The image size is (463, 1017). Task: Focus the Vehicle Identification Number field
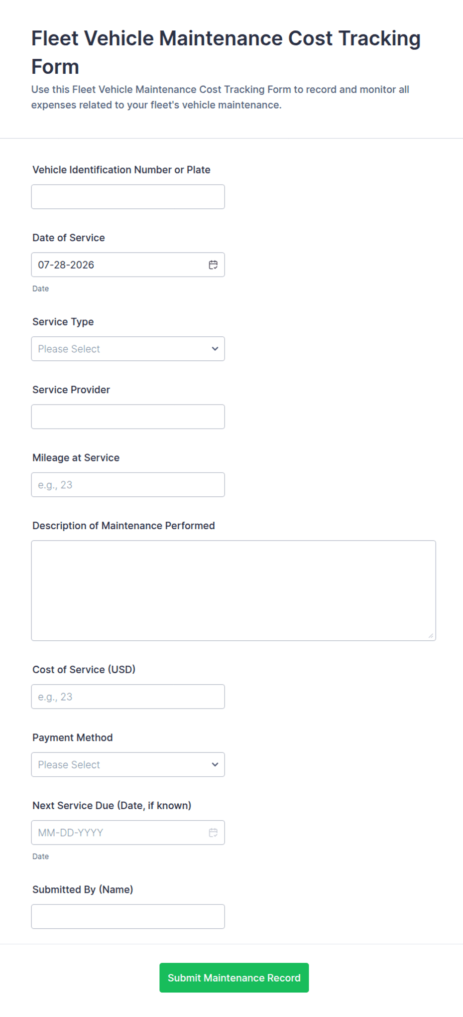128,197
